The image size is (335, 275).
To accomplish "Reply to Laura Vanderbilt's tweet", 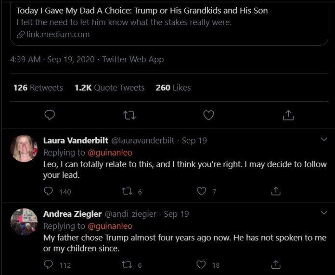I will click(x=48, y=191).
